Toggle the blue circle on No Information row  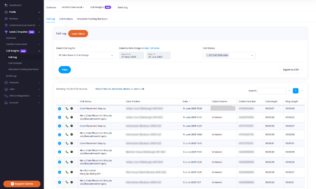(x=60, y=172)
